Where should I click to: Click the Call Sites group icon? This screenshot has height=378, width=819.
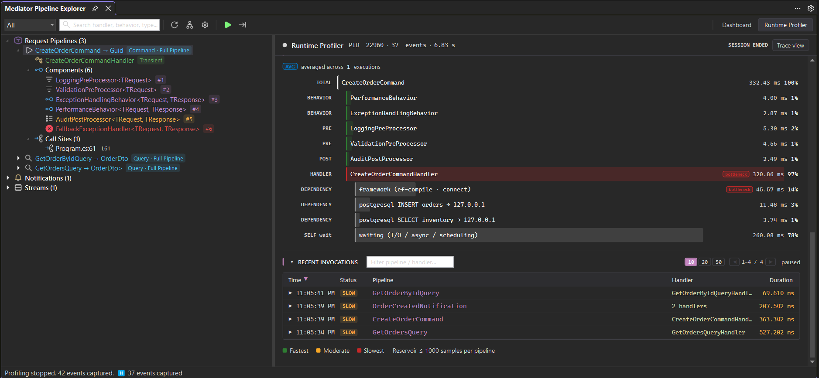tap(39, 139)
